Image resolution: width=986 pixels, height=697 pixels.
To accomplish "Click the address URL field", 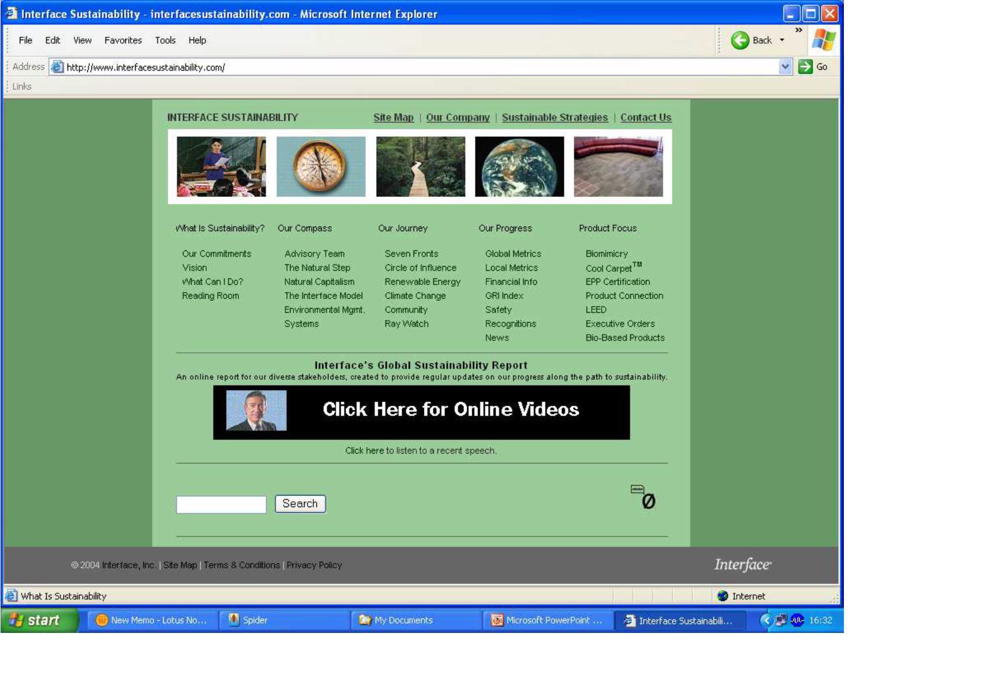I will pos(420,67).
